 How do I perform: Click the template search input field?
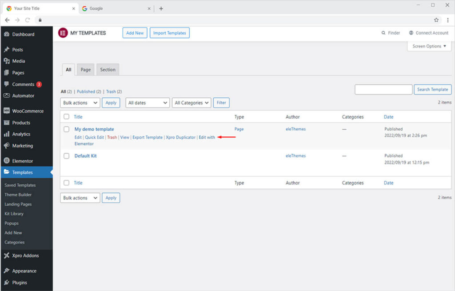point(383,89)
